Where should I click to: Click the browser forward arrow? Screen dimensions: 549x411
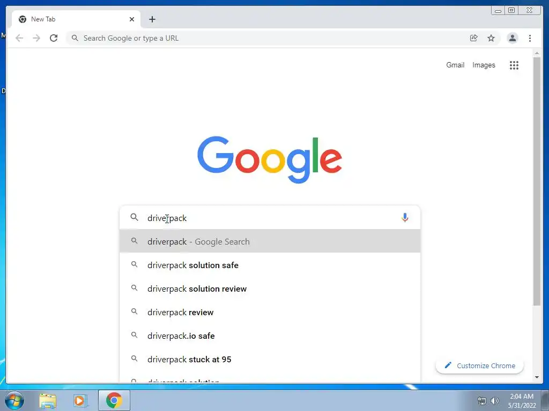[x=36, y=38]
